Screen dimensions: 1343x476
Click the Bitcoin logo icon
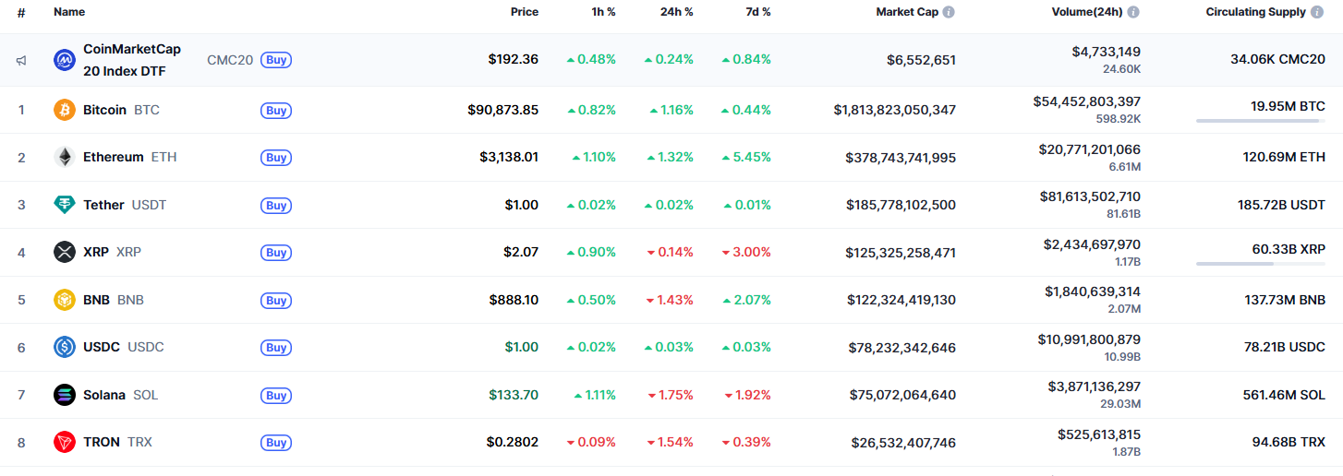click(x=65, y=110)
